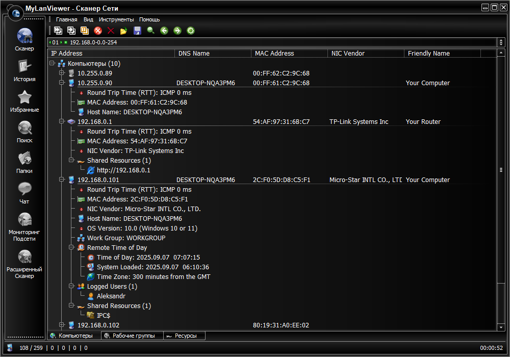The height and width of the screenshot is (357, 510).
Task: Select the 'Time Zone: 300 minutes from the GMT' row
Action: pyautogui.click(x=154, y=277)
